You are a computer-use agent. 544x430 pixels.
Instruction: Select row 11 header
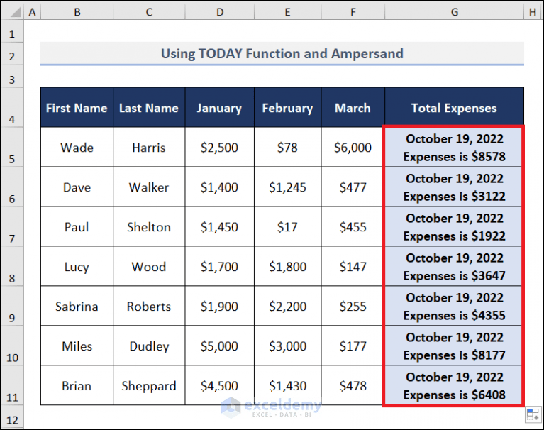coord(12,385)
